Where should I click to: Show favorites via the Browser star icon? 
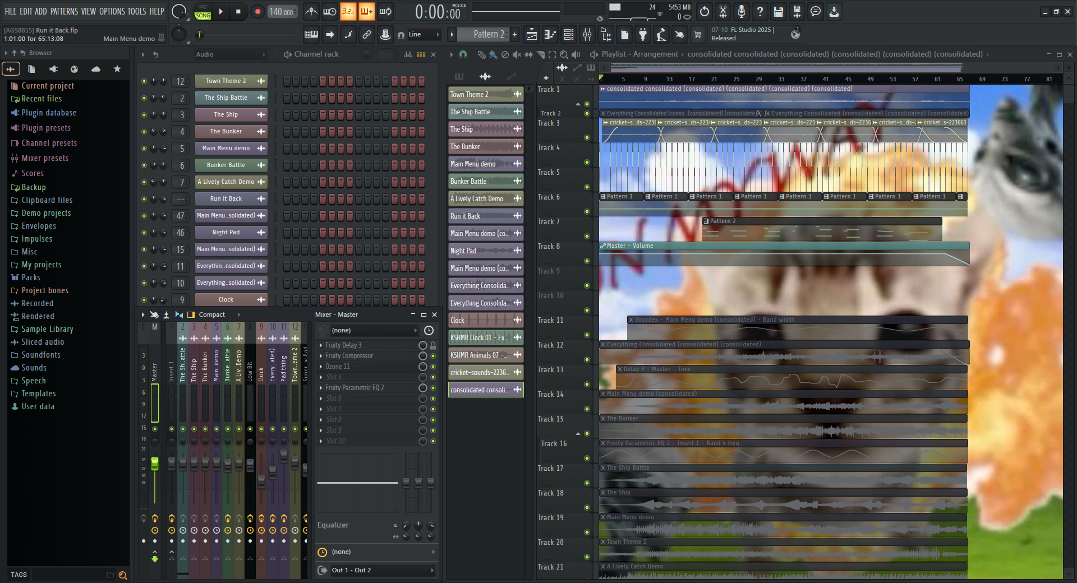click(x=117, y=69)
